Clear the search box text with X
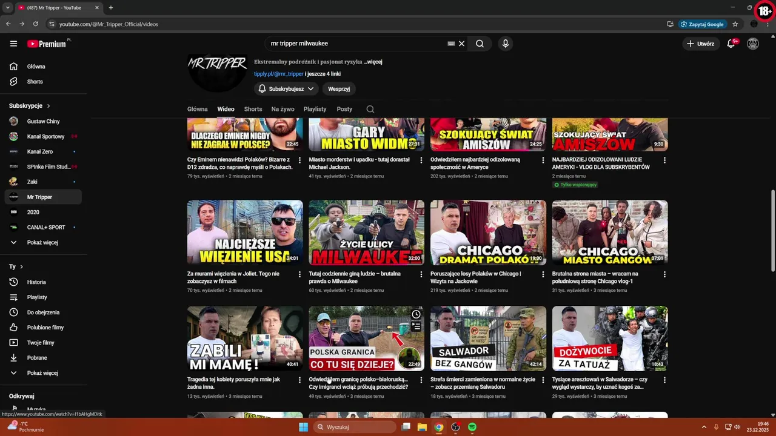This screenshot has width=776, height=436. pos(461,44)
